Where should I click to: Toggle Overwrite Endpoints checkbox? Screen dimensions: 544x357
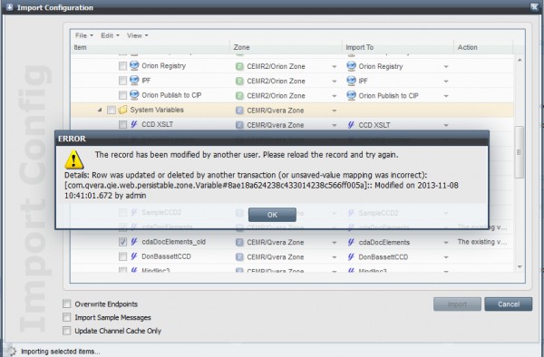click(66, 304)
